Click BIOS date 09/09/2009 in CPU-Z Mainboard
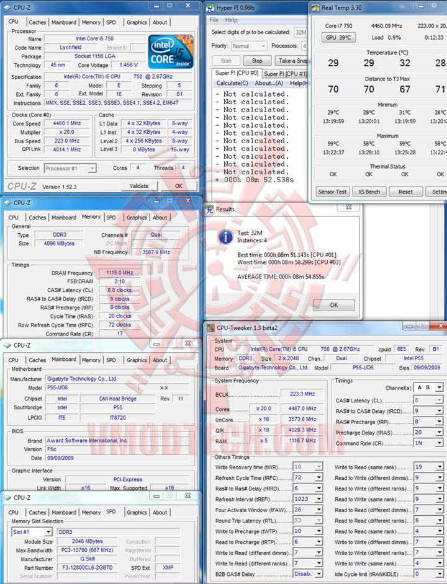Viewport: 447px width, 584px height. [117, 458]
